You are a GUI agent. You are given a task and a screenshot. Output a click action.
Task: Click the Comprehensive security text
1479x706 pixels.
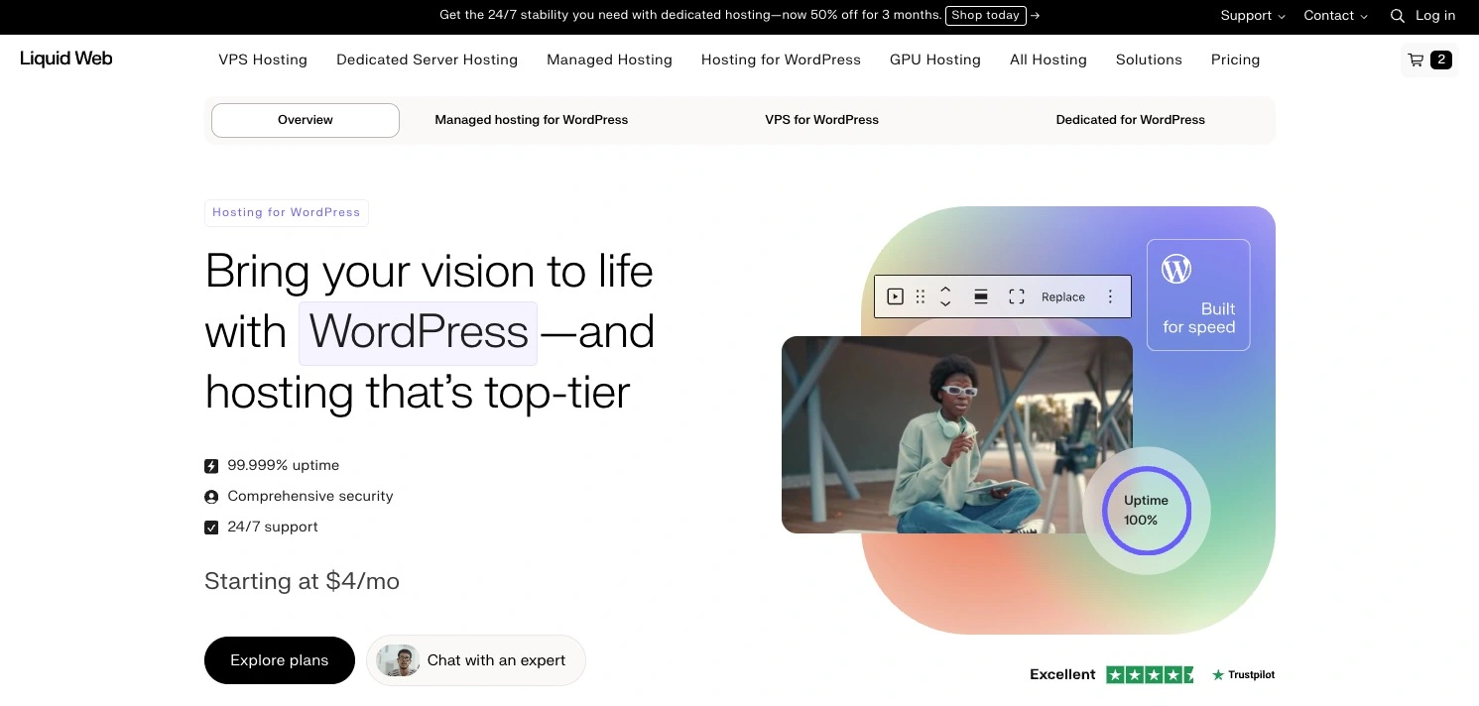(310, 496)
